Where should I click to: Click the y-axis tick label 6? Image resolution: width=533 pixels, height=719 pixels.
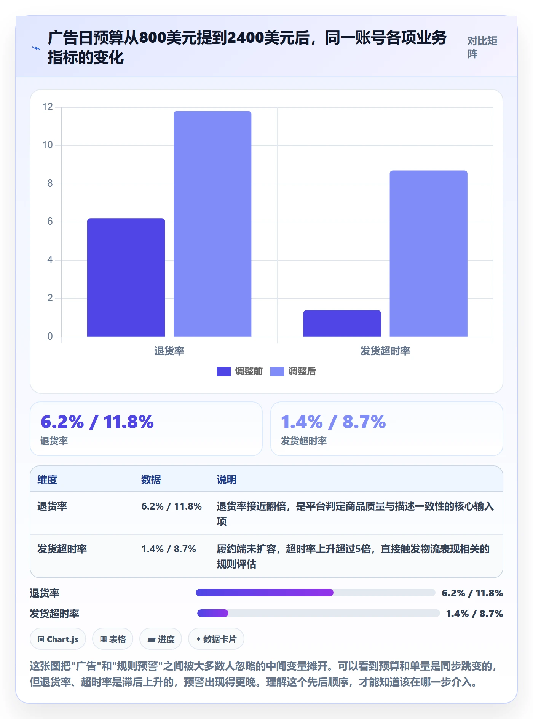click(50, 222)
